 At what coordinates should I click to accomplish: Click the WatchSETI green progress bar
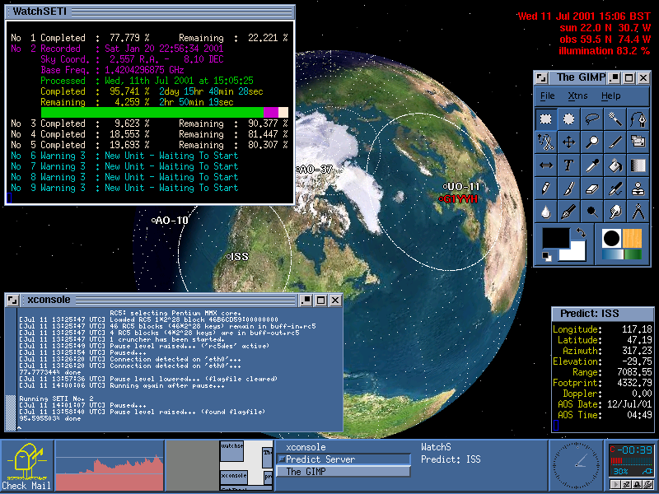(x=152, y=113)
